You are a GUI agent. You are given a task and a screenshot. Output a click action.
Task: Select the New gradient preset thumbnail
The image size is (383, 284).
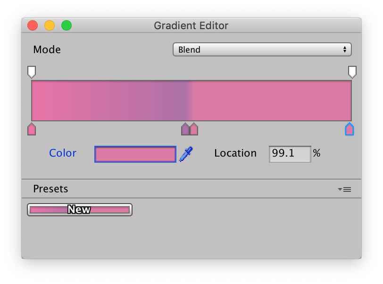click(79, 209)
